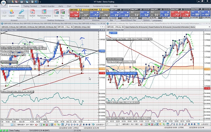Select the GBP/USD, 15-Minute, Bid chart tab
Viewport: 211px width, 132px height.
coord(29,27)
